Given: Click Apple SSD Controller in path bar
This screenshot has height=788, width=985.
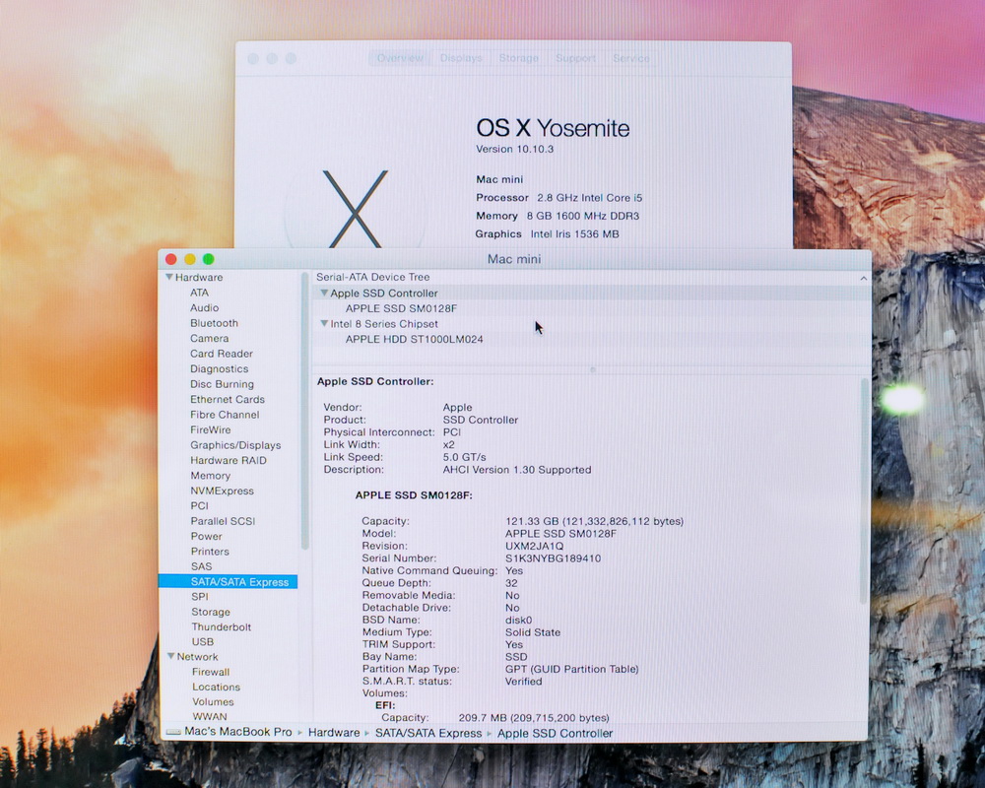Looking at the screenshot, I should (555, 733).
